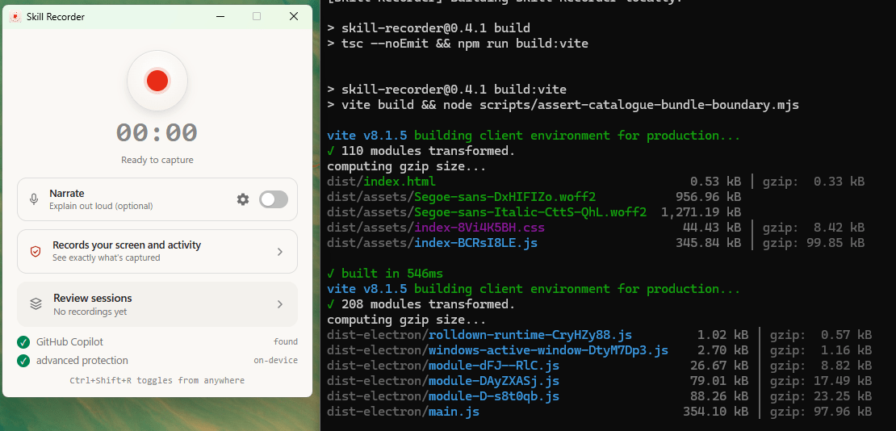Click index-BCRsI8LE.js in terminal
The image size is (896, 431).
pyautogui.click(x=476, y=243)
